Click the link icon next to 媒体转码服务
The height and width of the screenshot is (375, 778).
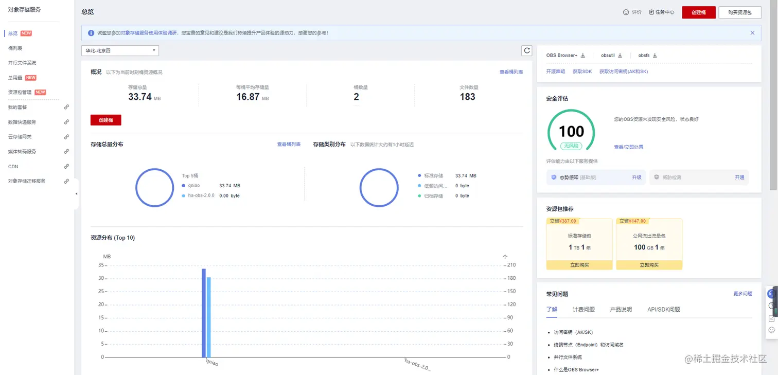click(x=66, y=151)
